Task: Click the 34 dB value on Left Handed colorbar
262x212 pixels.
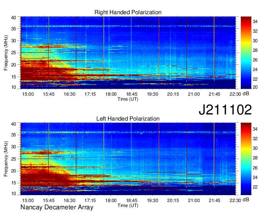Action: 255,129
